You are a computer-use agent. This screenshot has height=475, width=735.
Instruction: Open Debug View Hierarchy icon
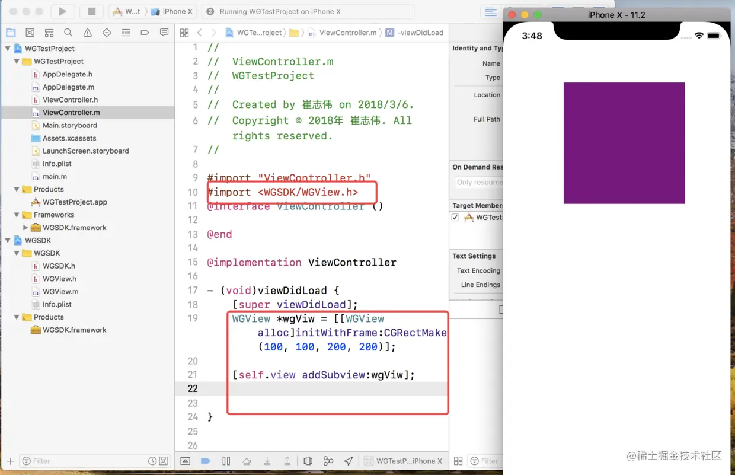[x=308, y=461]
